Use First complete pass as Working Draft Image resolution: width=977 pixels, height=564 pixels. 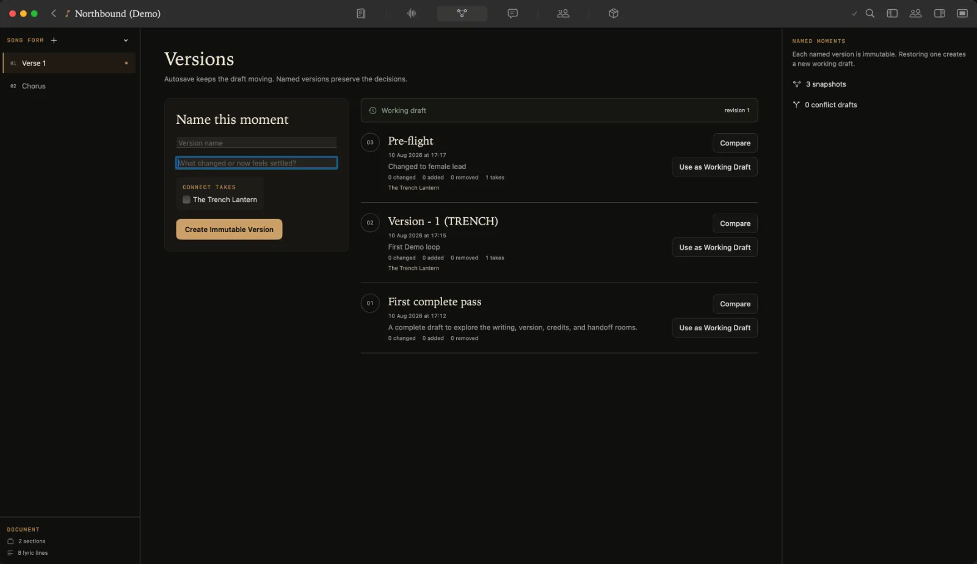tap(714, 328)
